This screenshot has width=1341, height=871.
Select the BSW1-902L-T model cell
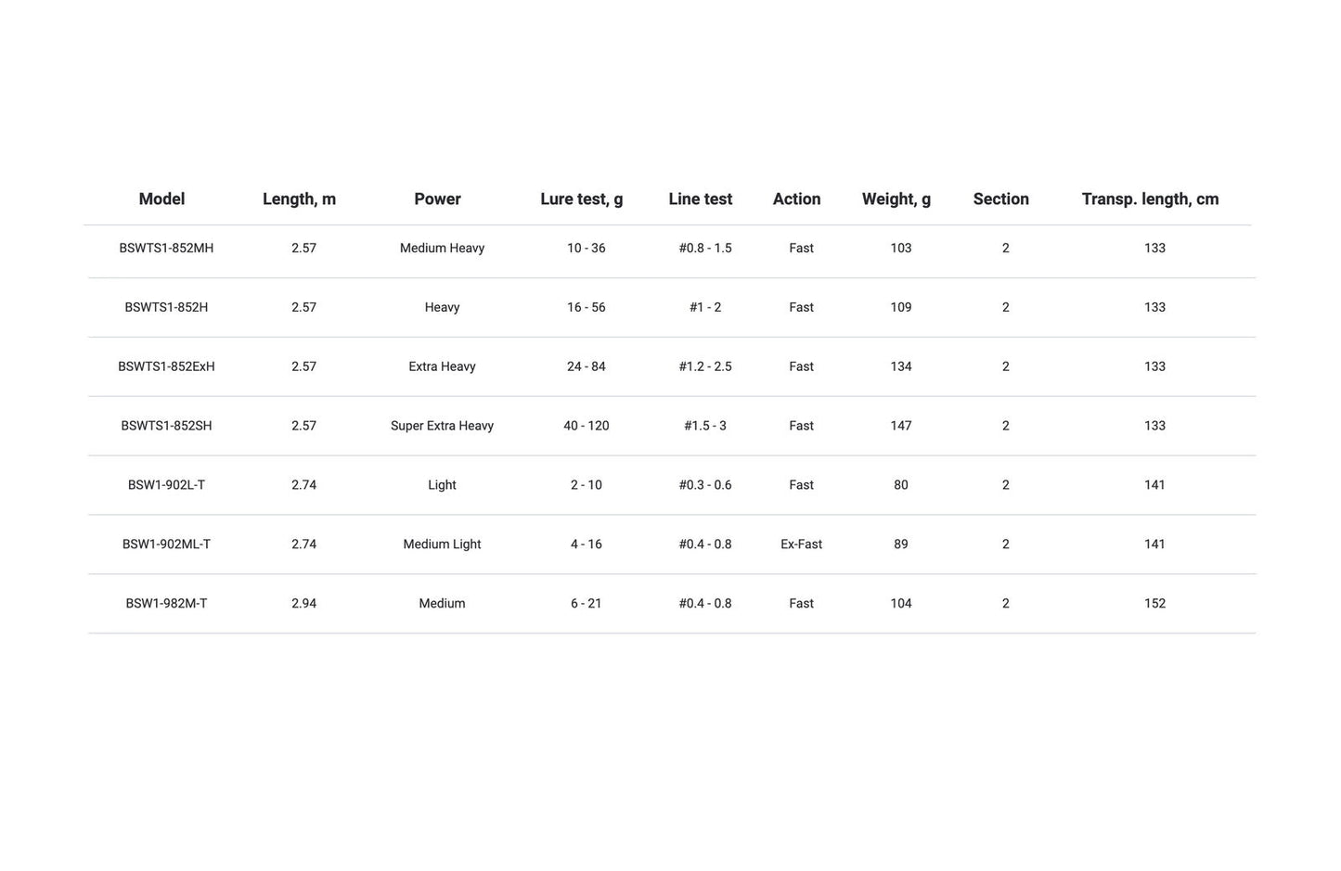point(166,486)
